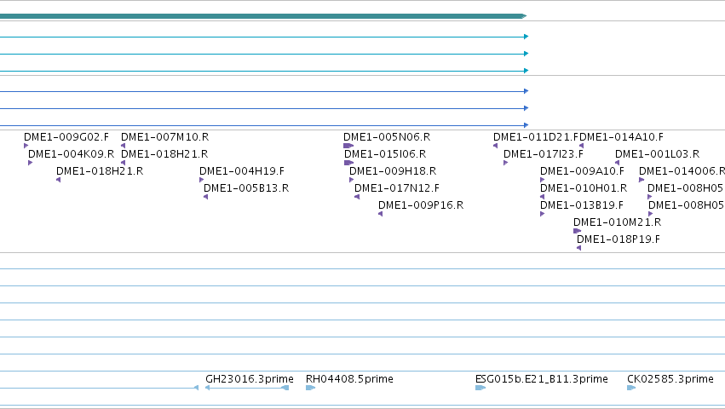Click the DME1-010M21.R feature label

pos(617,222)
